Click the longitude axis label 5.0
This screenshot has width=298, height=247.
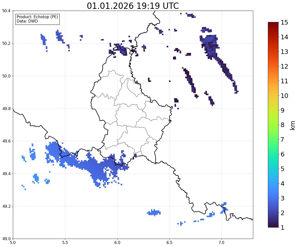pos(13,243)
